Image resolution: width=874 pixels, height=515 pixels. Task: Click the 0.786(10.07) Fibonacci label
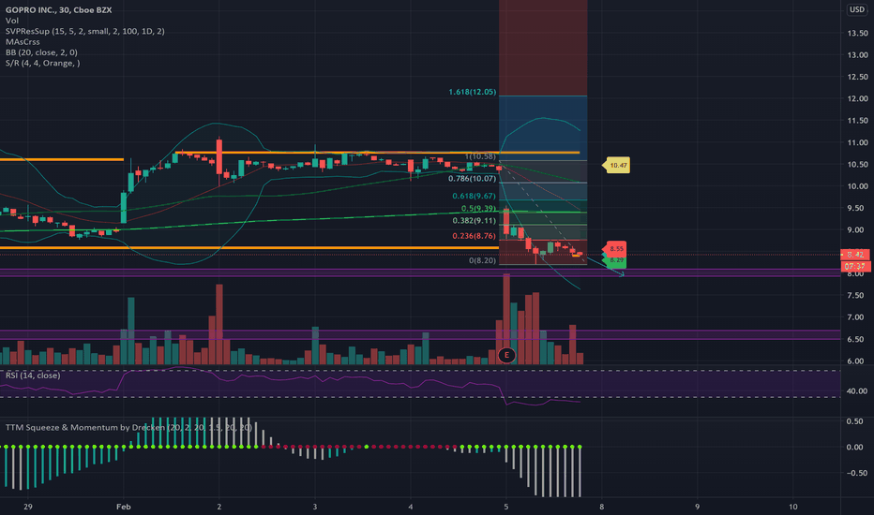(472, 179)
